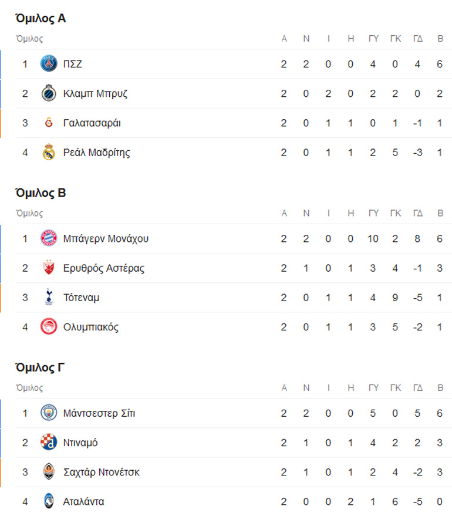The image size is (452, 513).
Task: Click the Όμιλος Β group heading
Action: click(x=41, y=193)
